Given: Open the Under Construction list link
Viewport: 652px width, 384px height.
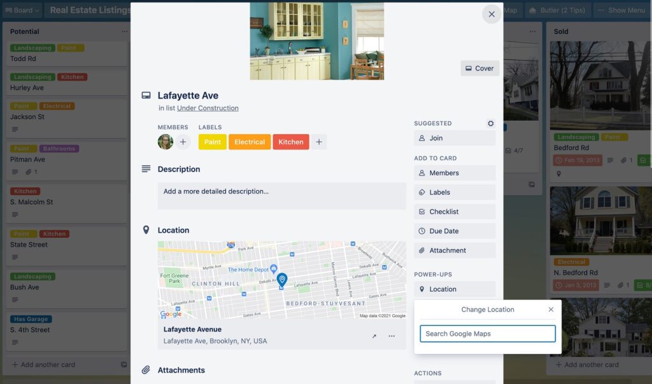Looking at the screenshot, I should pos(208,108).
